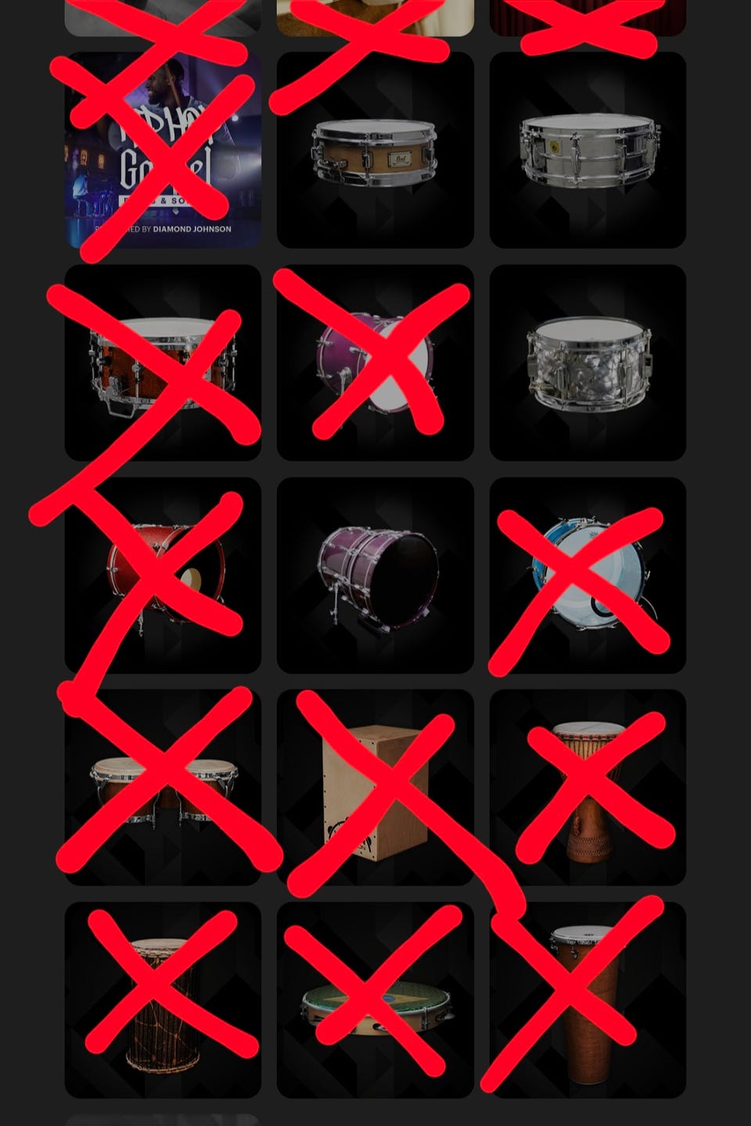751x1126 pixels.
Task: Choose the chrome steel snare drum tile
Action: click(588, 150)
